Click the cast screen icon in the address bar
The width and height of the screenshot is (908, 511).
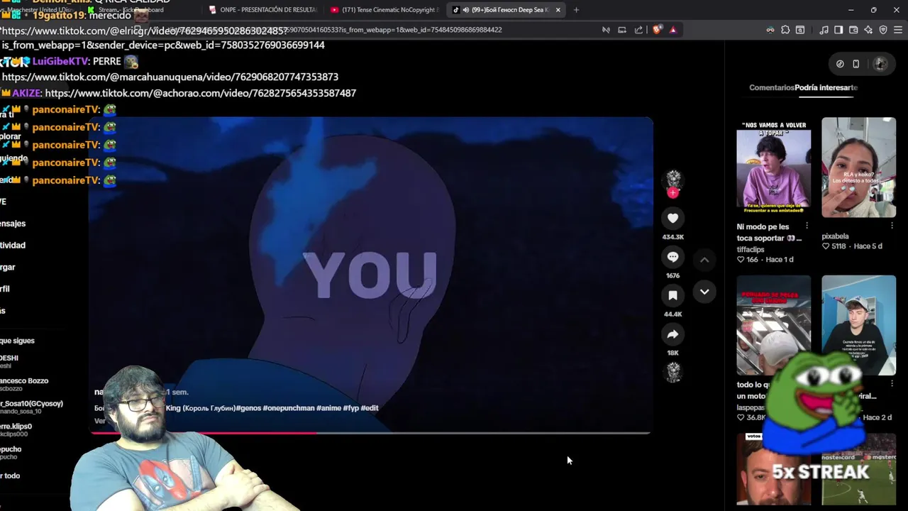(x=622, y=30)
